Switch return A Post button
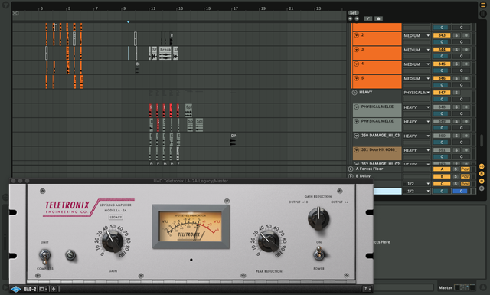Screen dimensions: 490x295 [465, 169]
